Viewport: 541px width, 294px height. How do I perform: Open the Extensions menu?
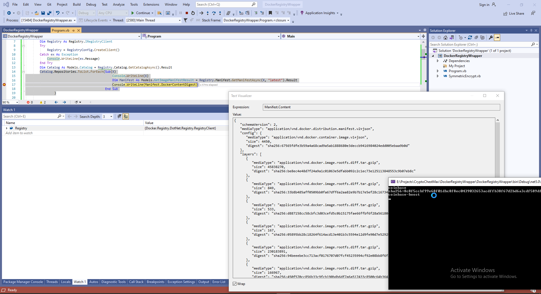(x=151, y=5)
